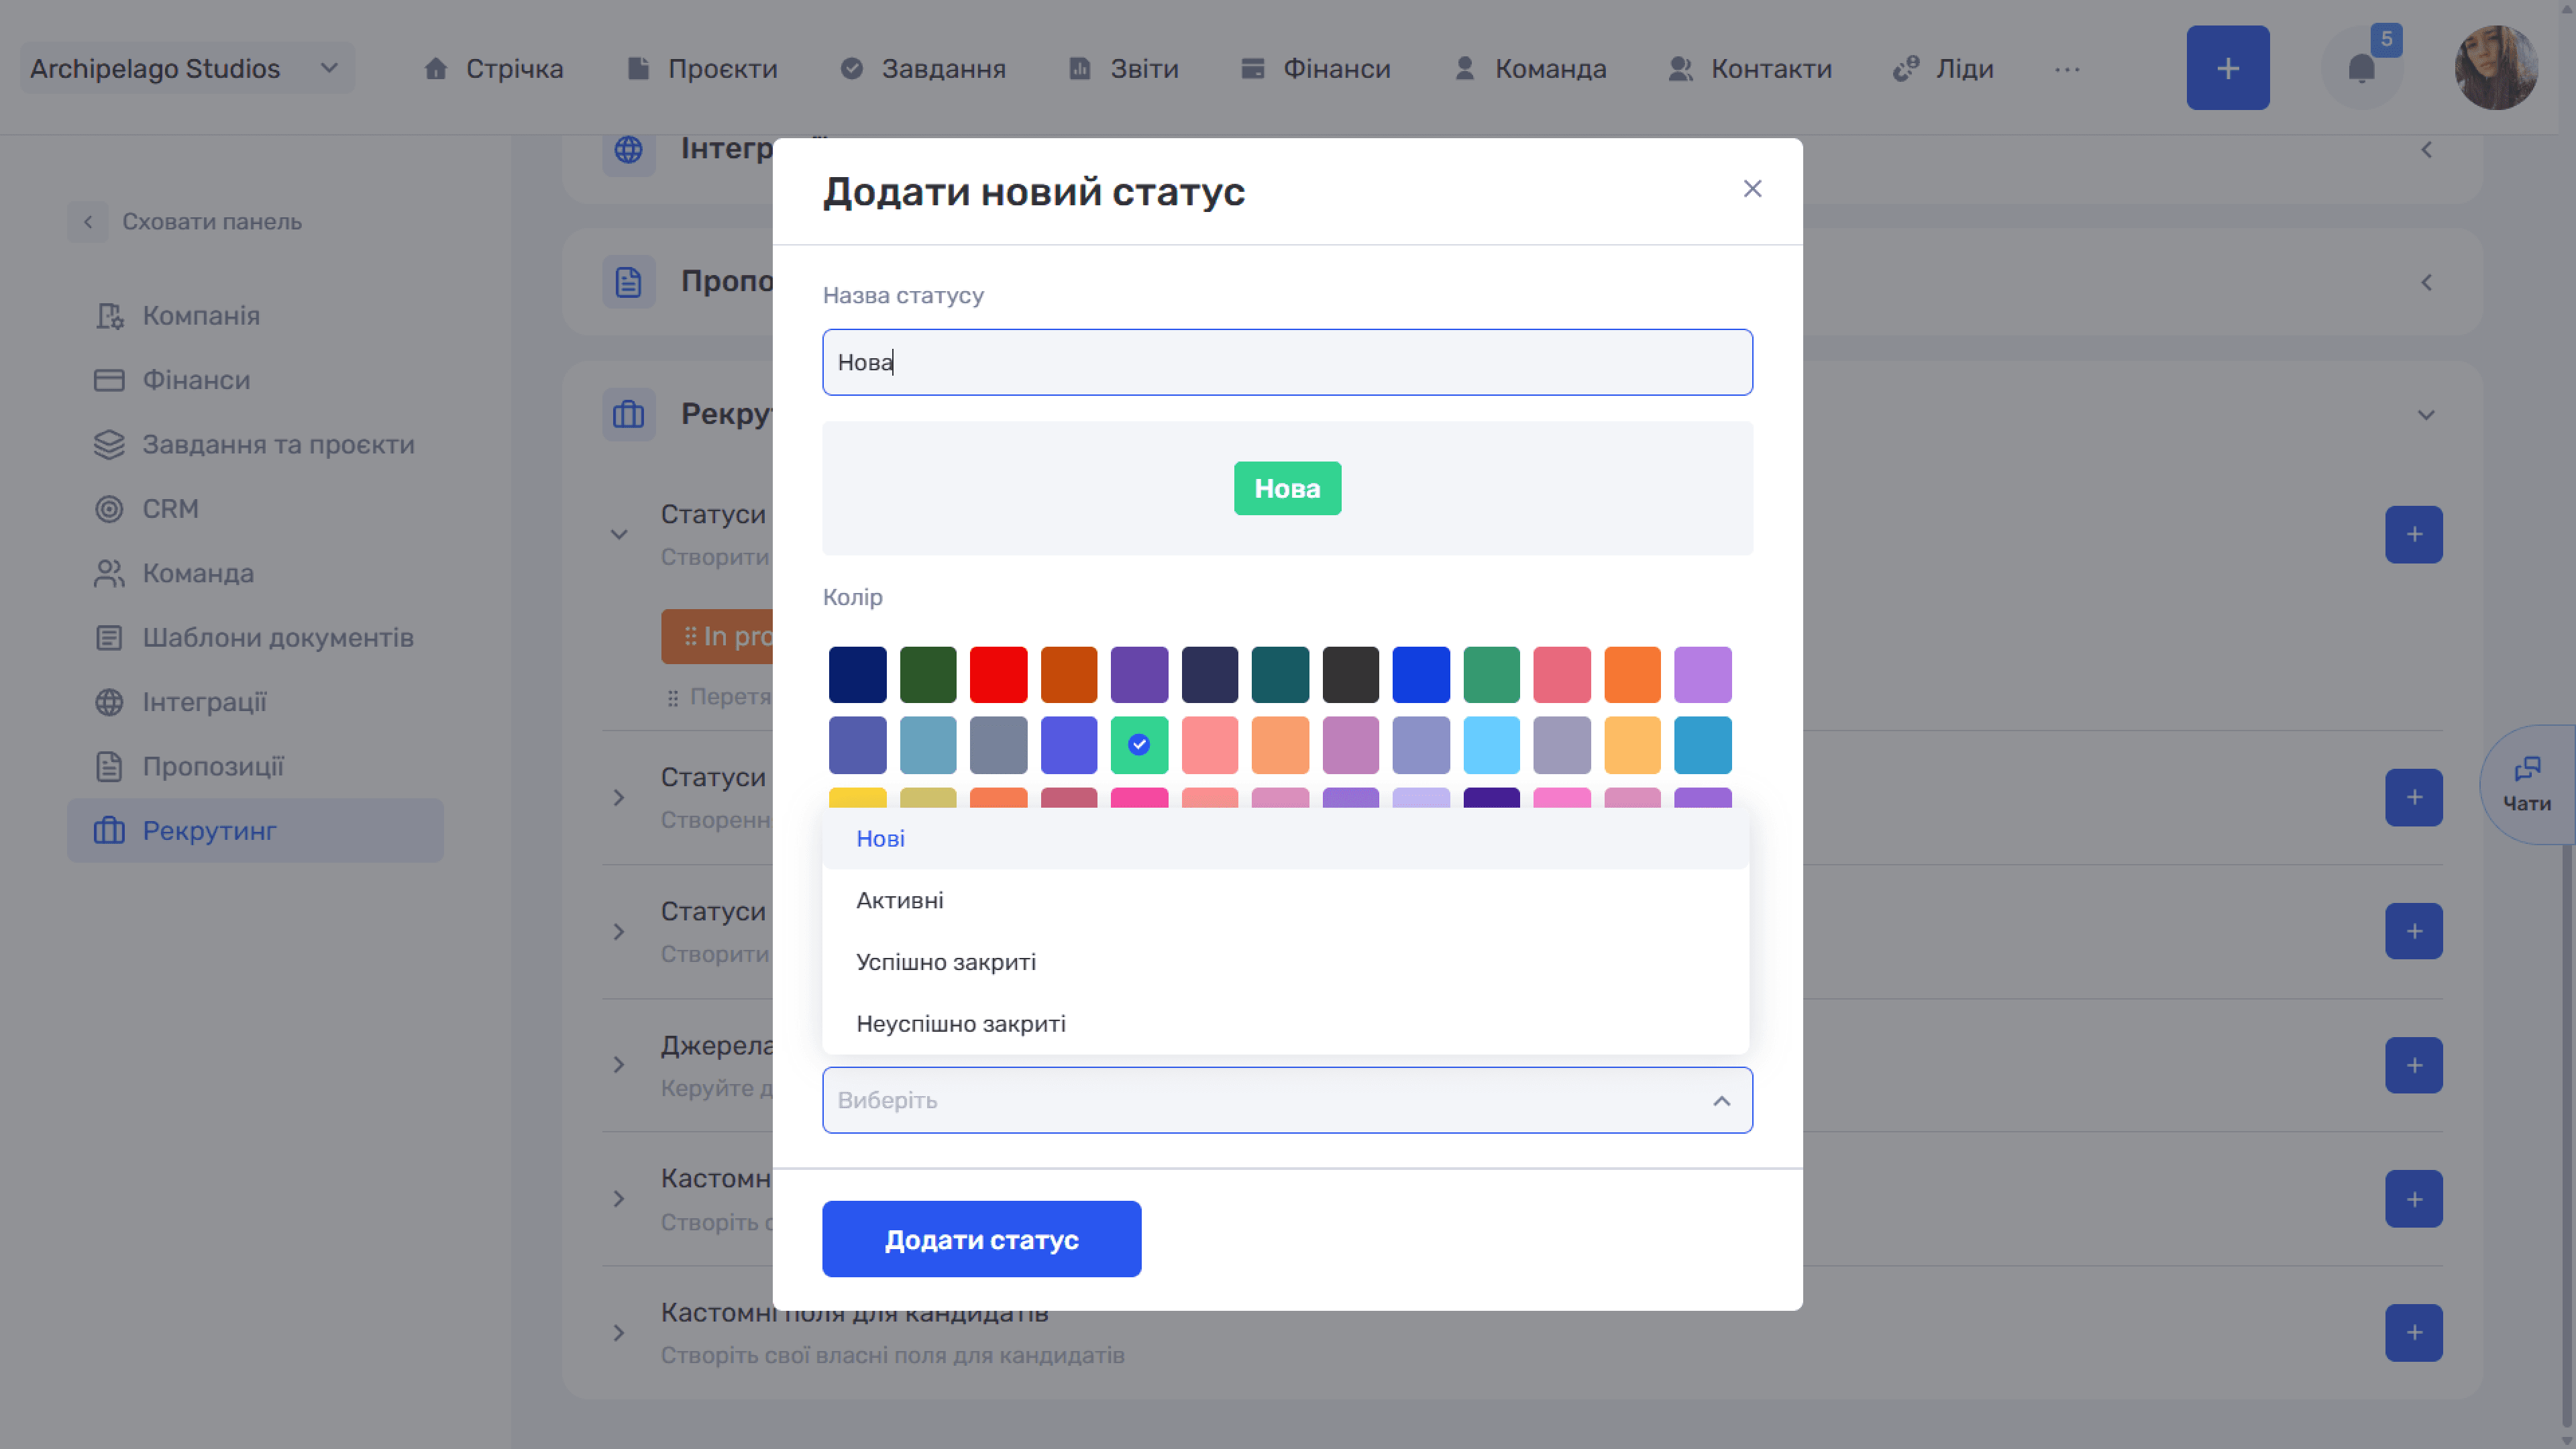Open notifications bell with badge 5
The width and height of the screenshot is (2576, 1449).
(2361, 68)
